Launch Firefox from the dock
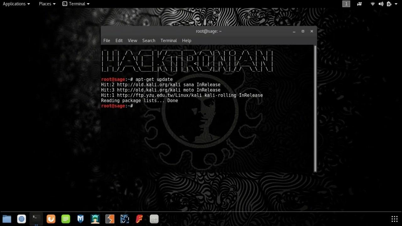The height and width of the screenshot is (226, 402). tap(51, 219)
